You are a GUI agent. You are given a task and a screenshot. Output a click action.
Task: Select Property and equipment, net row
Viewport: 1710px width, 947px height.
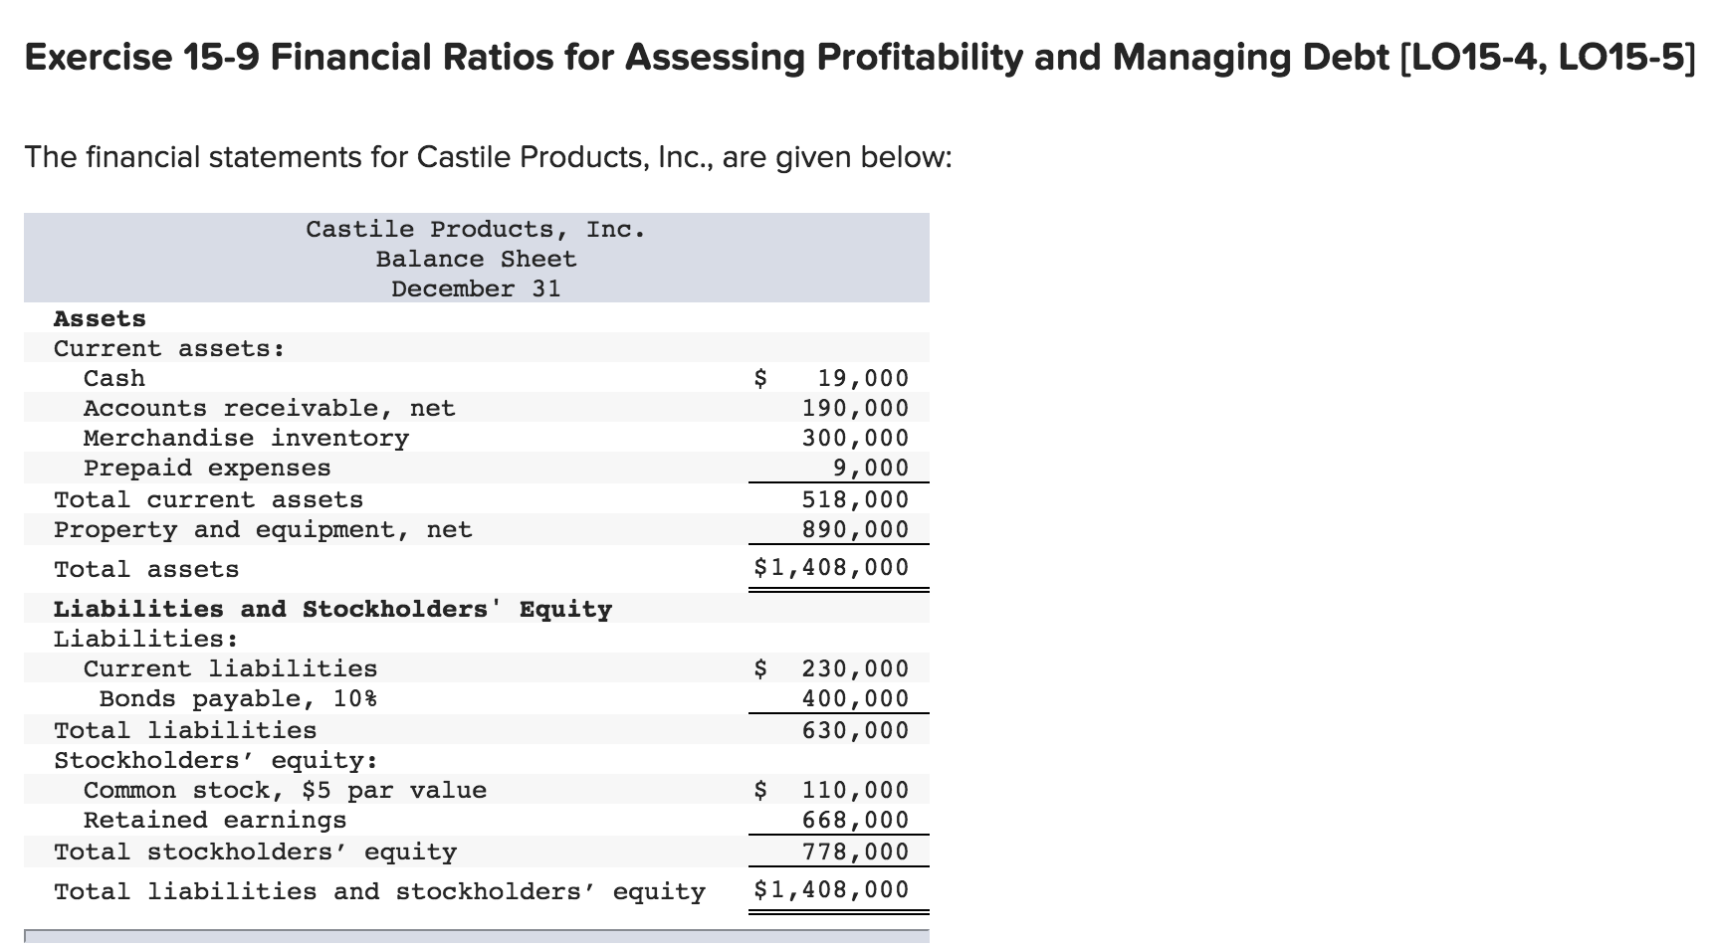coord(263,529)
